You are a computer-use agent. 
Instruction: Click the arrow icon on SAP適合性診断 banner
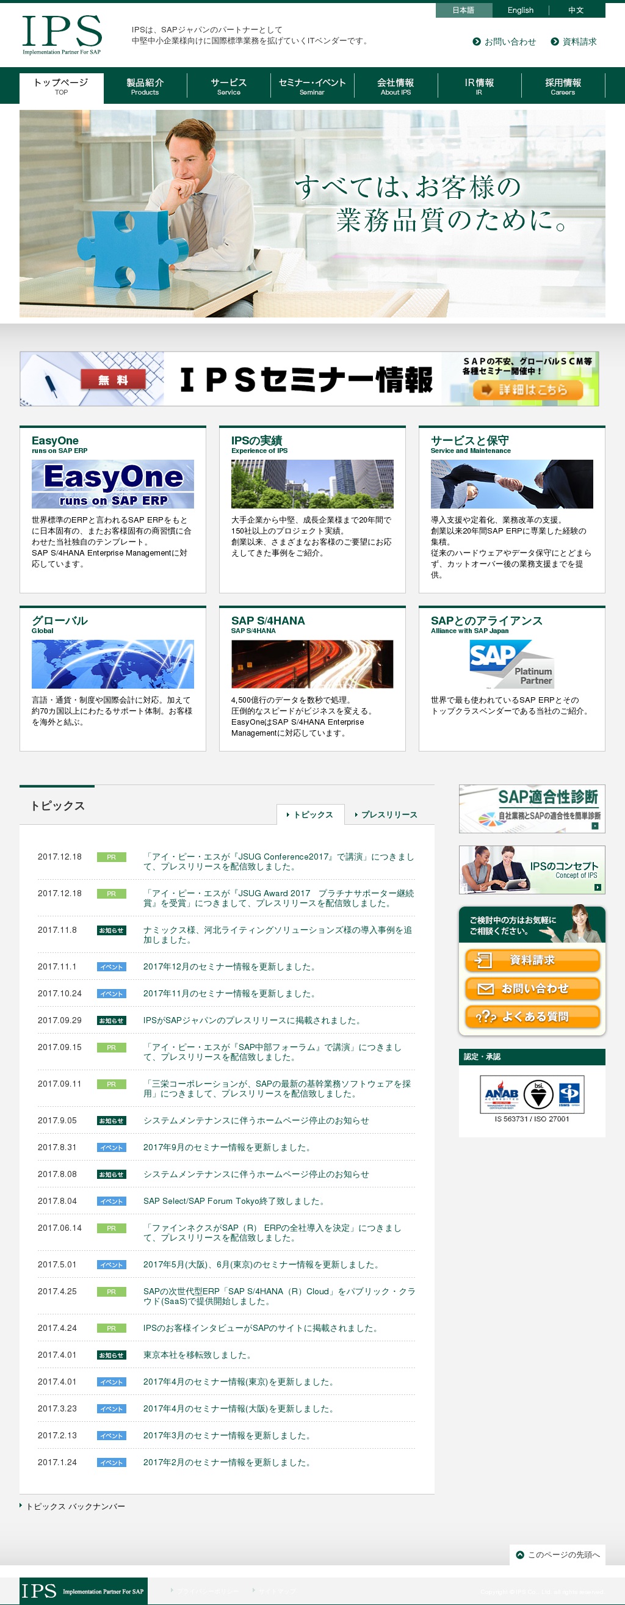click(595, 826)
